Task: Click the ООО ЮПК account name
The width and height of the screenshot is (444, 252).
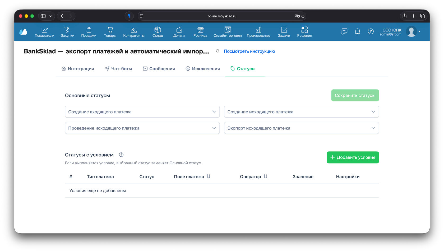Action: pos(392,30)
